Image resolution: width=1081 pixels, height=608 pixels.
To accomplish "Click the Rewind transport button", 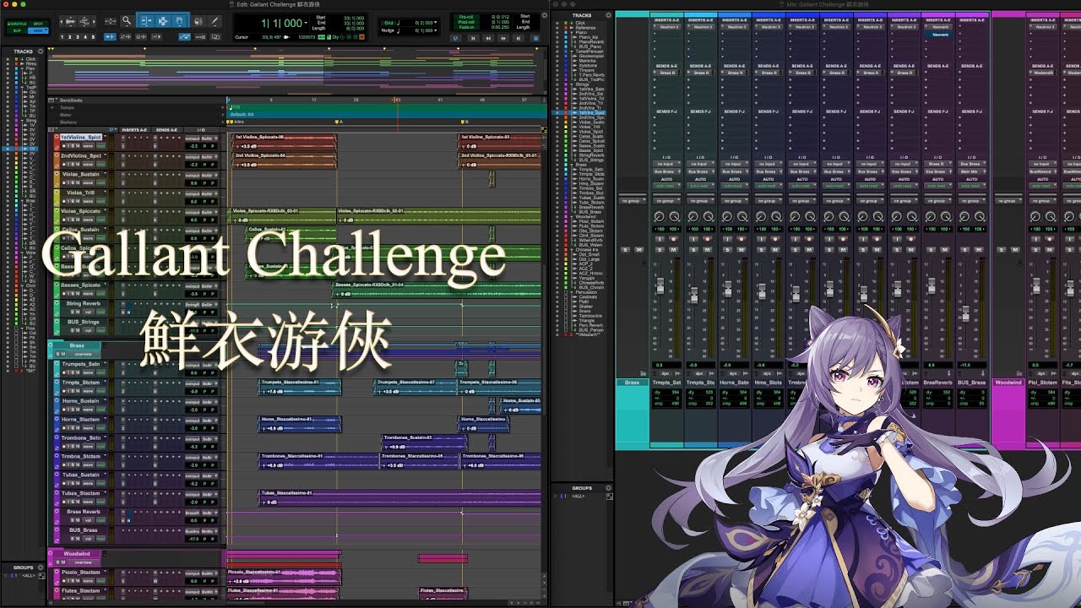I will [x=488, y=38].
